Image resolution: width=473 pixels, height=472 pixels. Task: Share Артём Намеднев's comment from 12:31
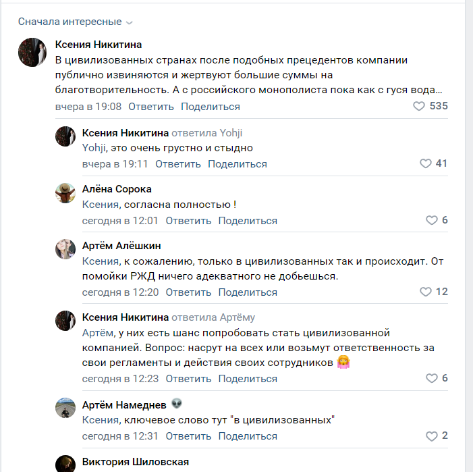248,436
